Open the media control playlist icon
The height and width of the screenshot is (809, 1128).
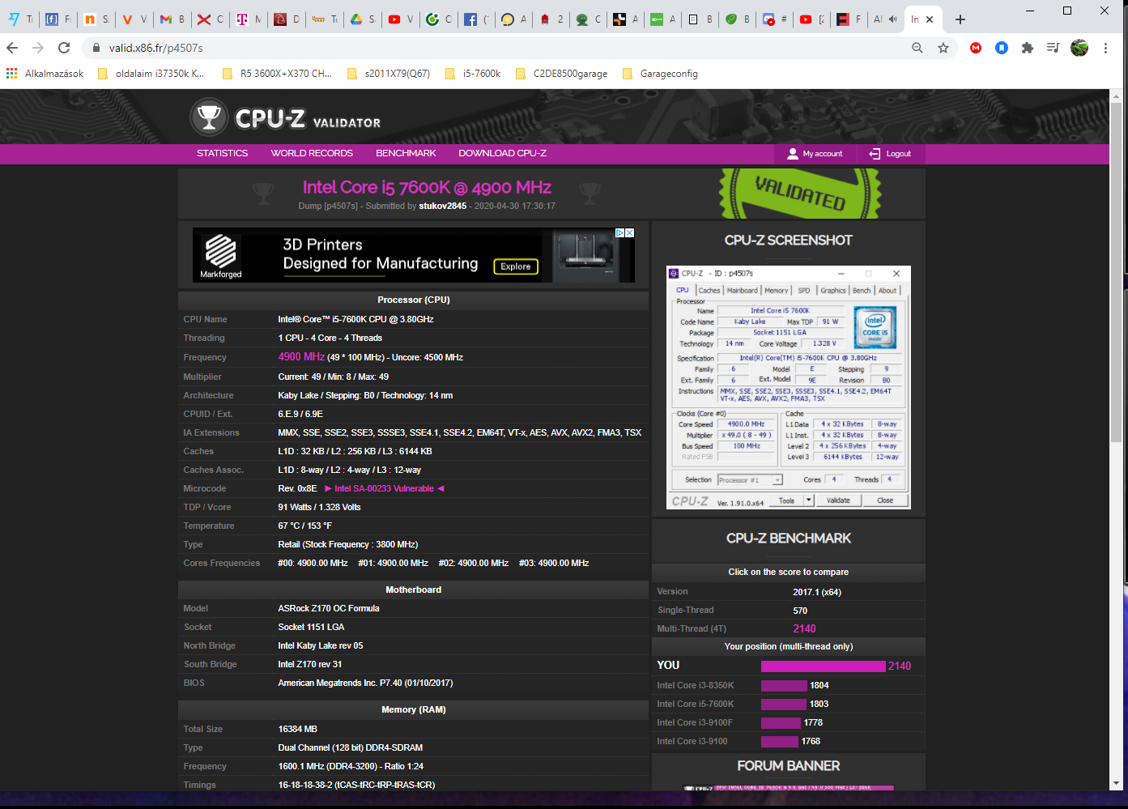click(x=1053, y=48)
